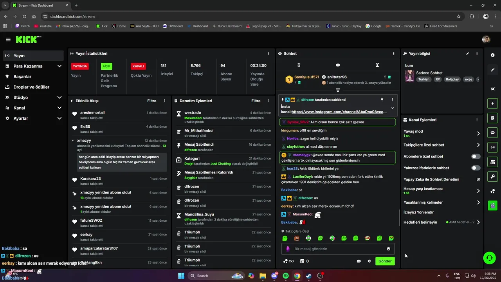Open Yasaklanmış kelimeler arrow
This screenshot has height=282, width=501.
478,202
